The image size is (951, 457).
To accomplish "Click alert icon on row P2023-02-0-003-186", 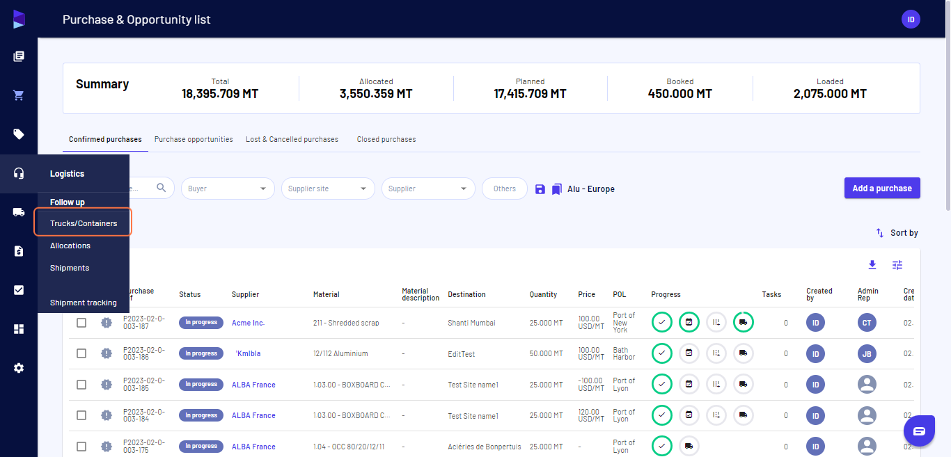I will [x=107, y=353].
